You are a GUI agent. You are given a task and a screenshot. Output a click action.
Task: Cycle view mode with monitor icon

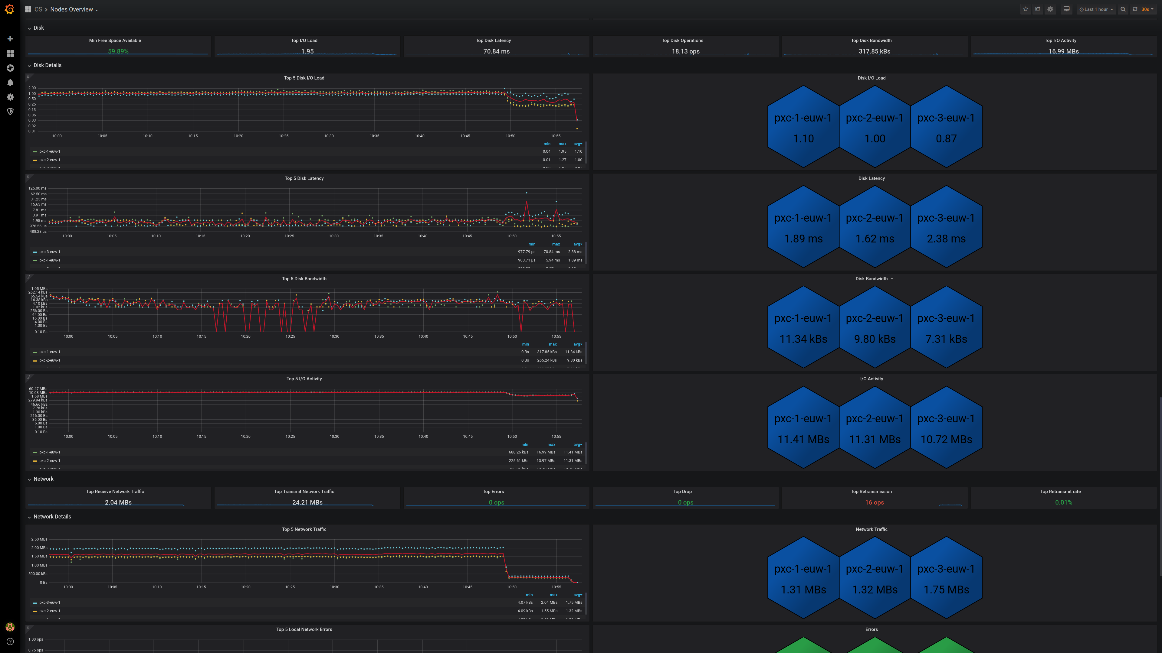pyautogui.click(x=1066, y=9)
